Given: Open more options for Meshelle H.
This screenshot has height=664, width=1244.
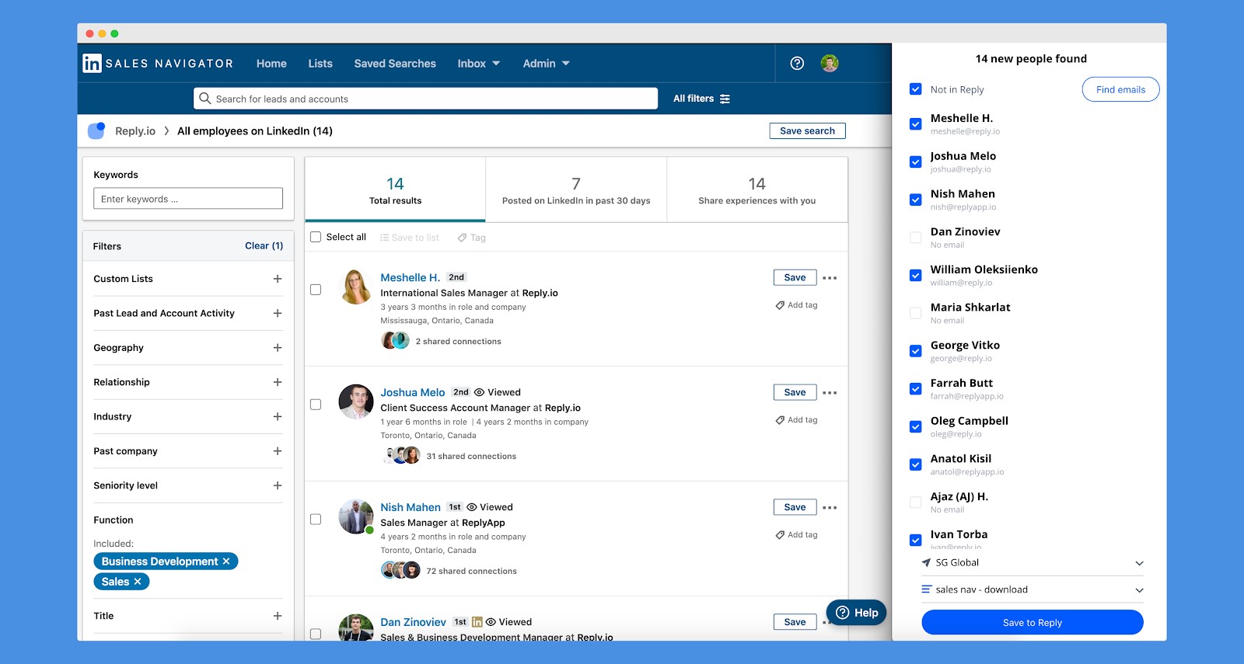Looking at the screenshot, I should pos(830,278).
